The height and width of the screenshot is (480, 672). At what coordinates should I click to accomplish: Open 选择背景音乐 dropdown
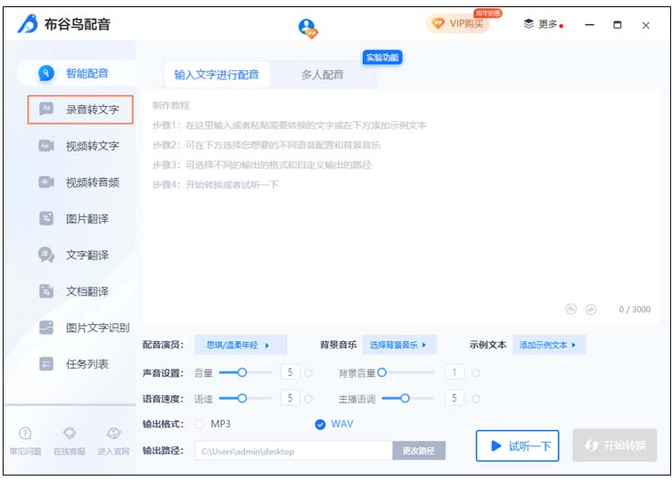(397, 345)
